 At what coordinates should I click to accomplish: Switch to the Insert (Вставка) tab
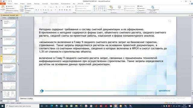[22, 4]
